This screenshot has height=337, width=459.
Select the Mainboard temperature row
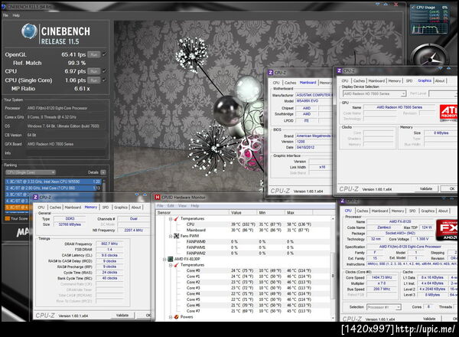[243, 230]
